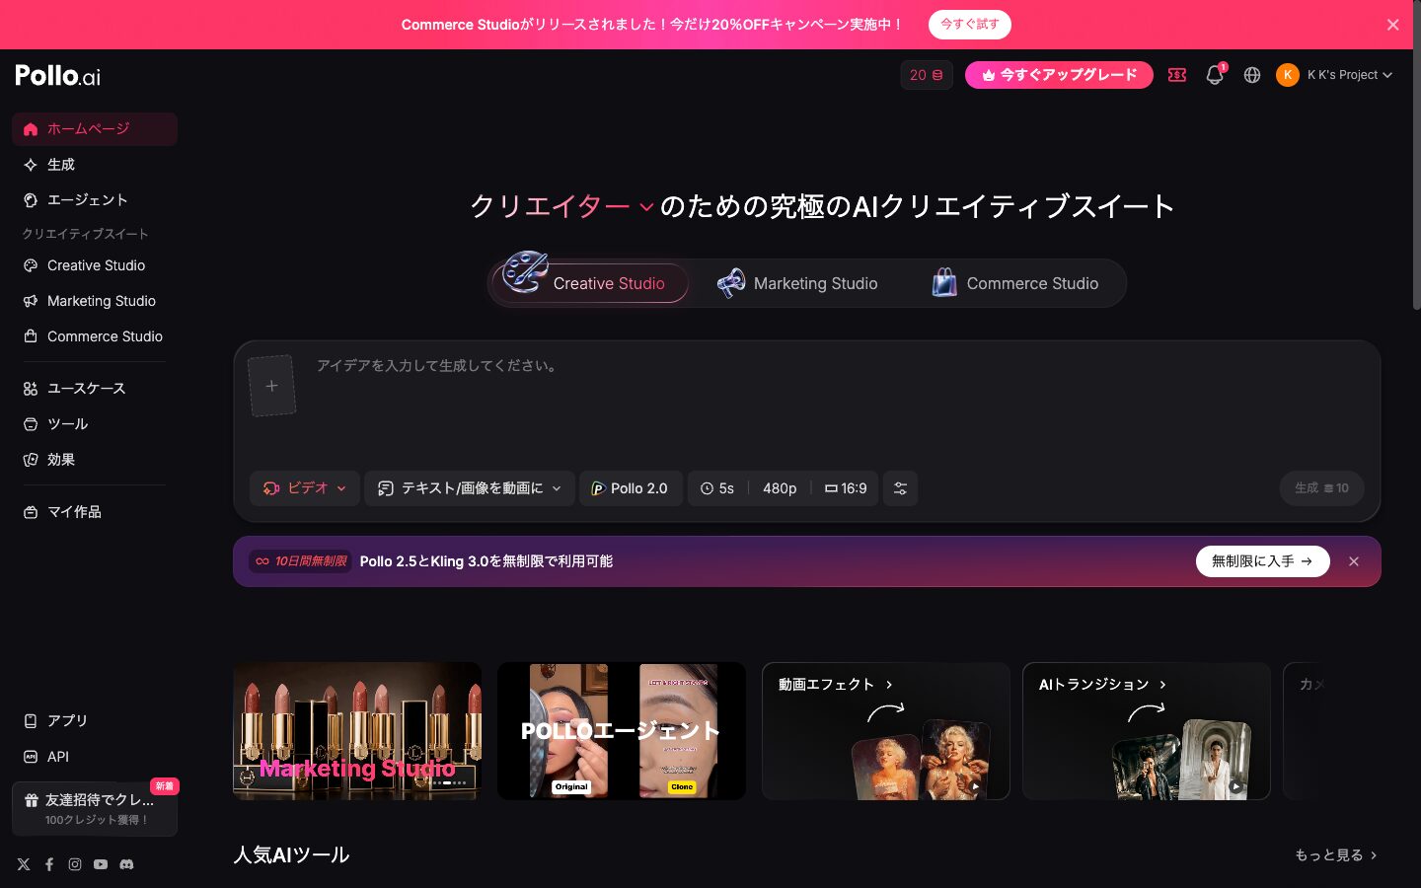
Task: Open the ホームページ sidebar item
Action: click(95, 129)
